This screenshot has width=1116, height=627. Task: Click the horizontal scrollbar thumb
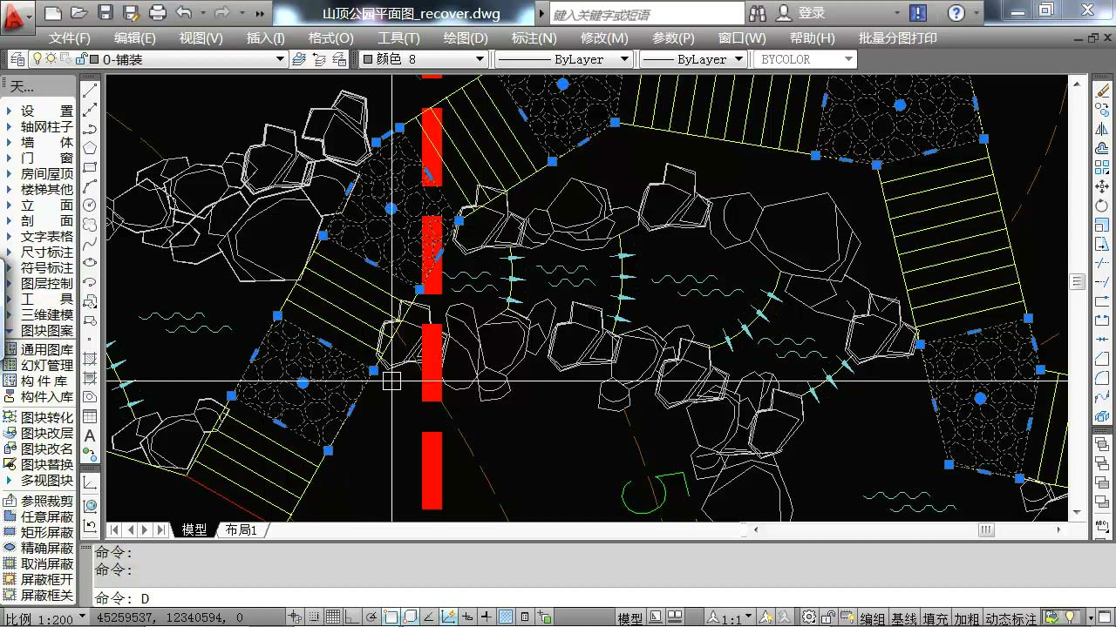click(x=986, y=529)
